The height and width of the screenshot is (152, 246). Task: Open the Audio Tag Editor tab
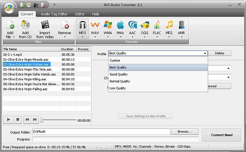pos(54,14)
